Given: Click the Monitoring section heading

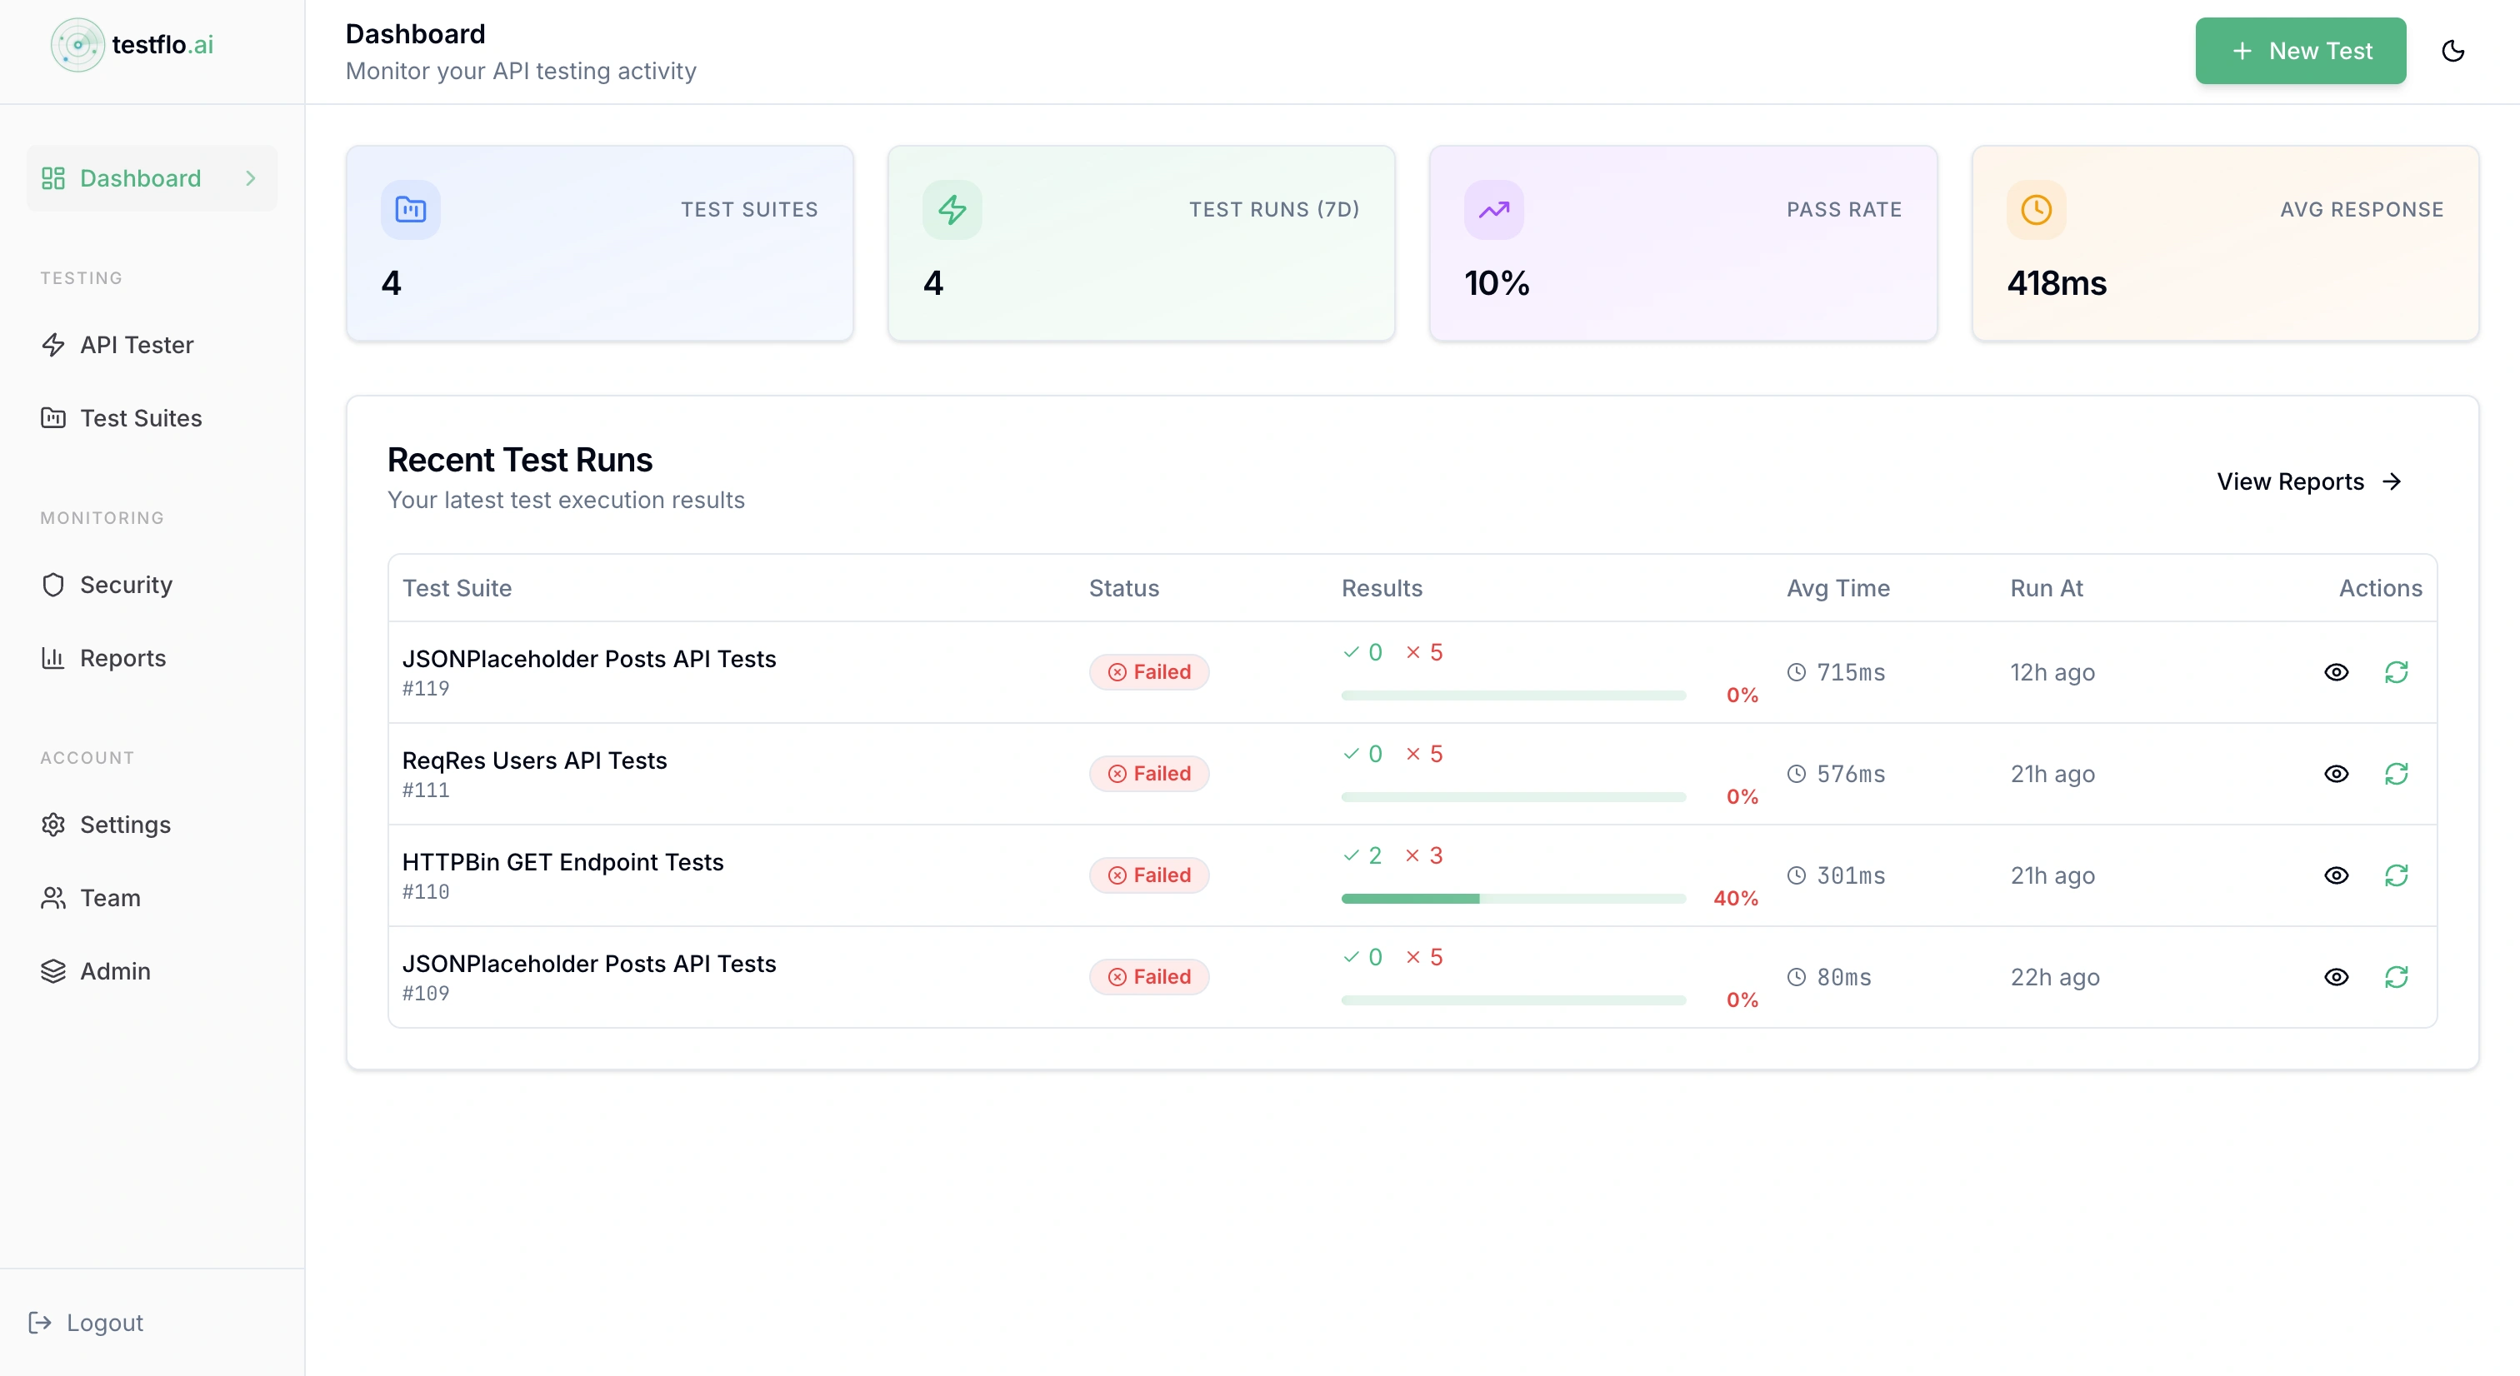Looking at the screenshot, I should point(102,517).
